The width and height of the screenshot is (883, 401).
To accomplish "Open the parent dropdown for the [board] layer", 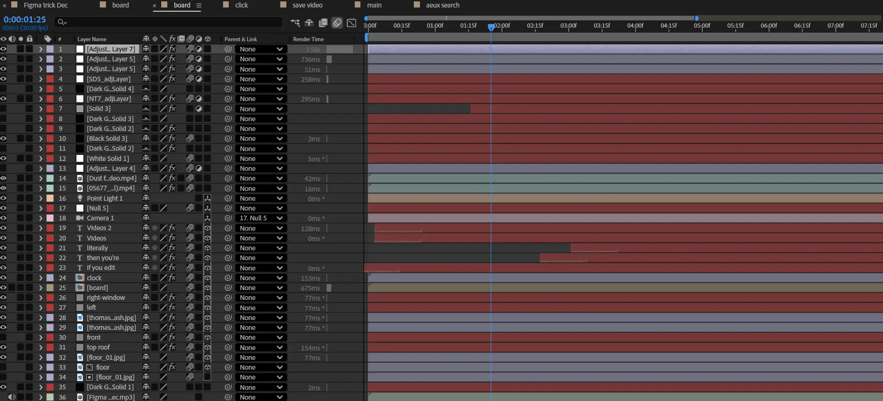I will (261, 288).
